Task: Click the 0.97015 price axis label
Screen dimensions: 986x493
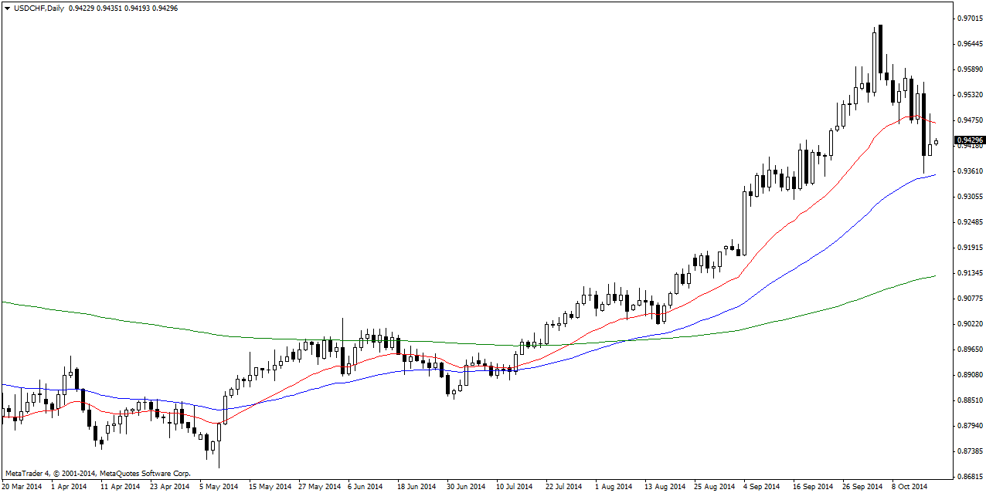Action: coord(968,19)
